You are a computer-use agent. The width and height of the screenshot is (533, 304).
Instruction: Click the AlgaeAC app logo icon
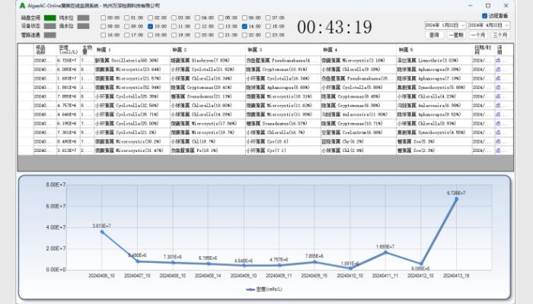click(x=22, y=5)
